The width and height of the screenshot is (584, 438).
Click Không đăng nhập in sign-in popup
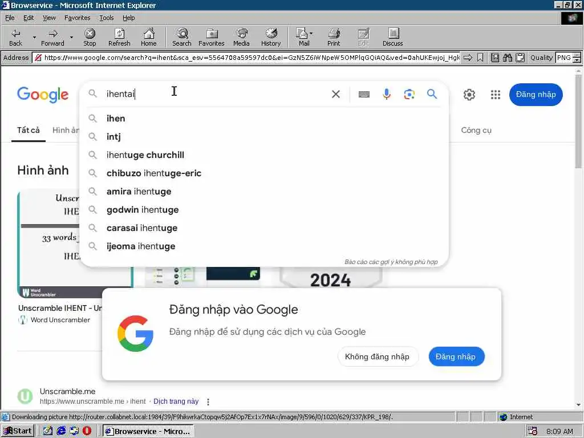pyautogui.click(x=378, y=356)
